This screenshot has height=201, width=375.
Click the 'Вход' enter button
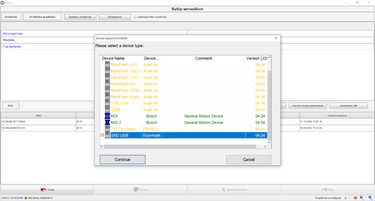pos(328,189)
